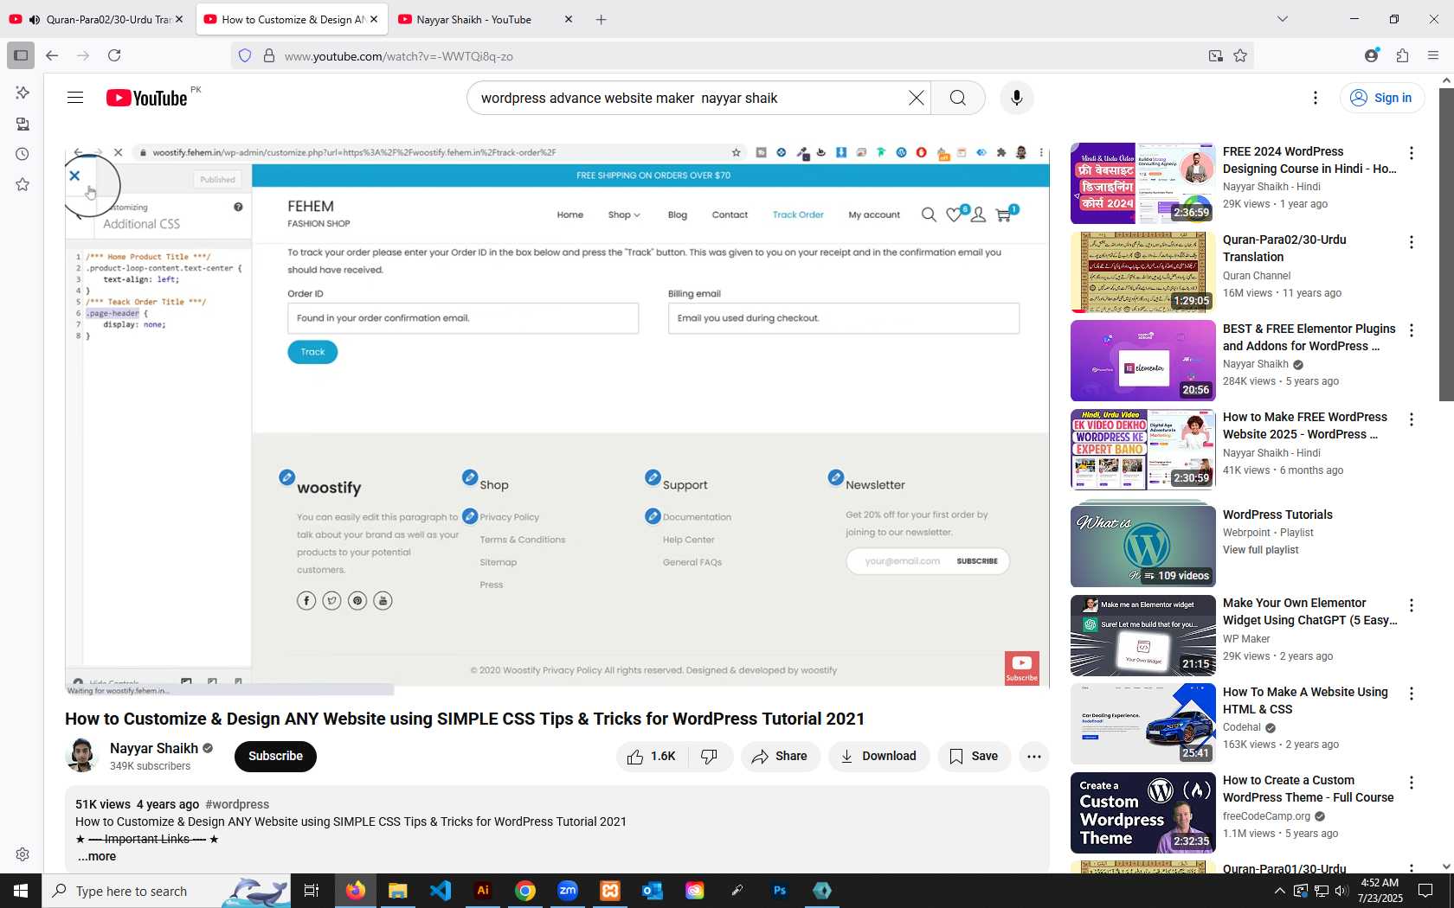This screenshot has width=1454, height=908.
Task: Dislike this video
Action: click(x=710, y=757)
